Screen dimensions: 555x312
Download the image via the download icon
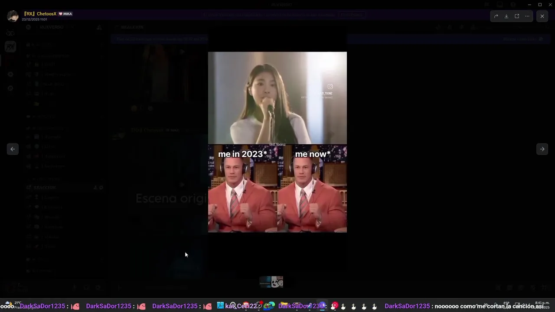coord(506,16)
